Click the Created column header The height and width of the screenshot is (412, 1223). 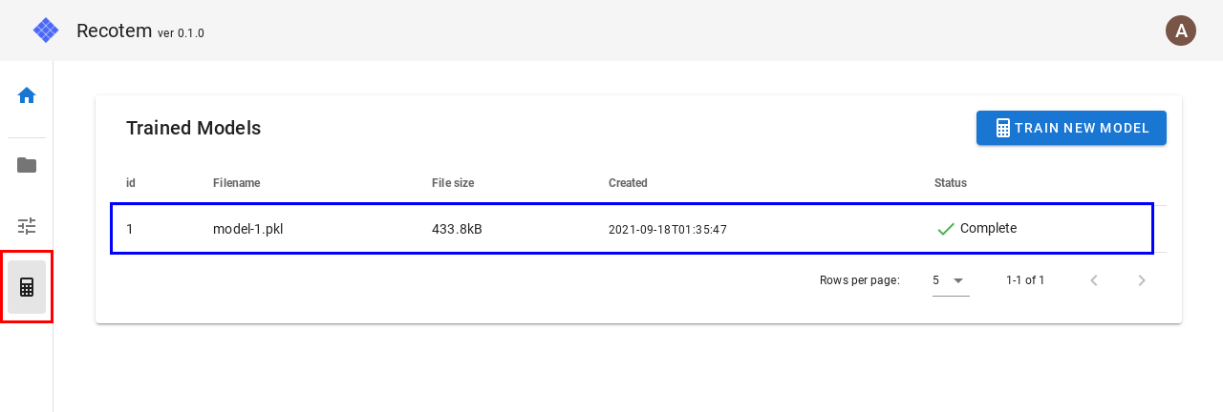click(x=628, y=183)
